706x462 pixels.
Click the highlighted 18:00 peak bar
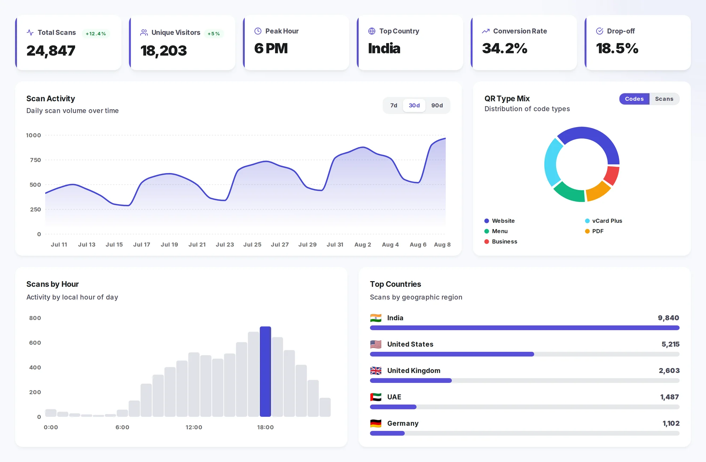coord(265,372)
